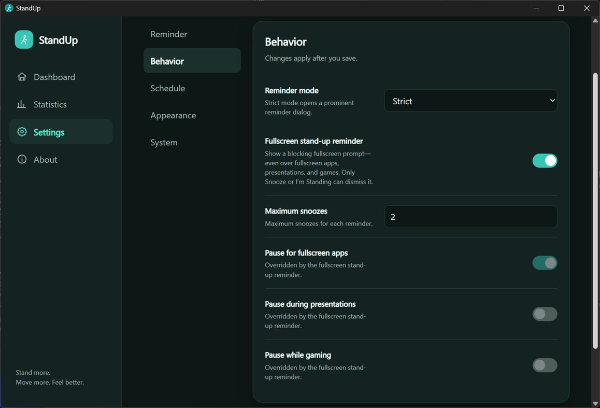Switch to the Schedule settings tab
This screenshot has width=600, height=408.
(192, 88)
